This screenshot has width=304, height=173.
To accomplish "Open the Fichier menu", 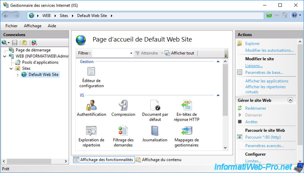I will [11, 26].
